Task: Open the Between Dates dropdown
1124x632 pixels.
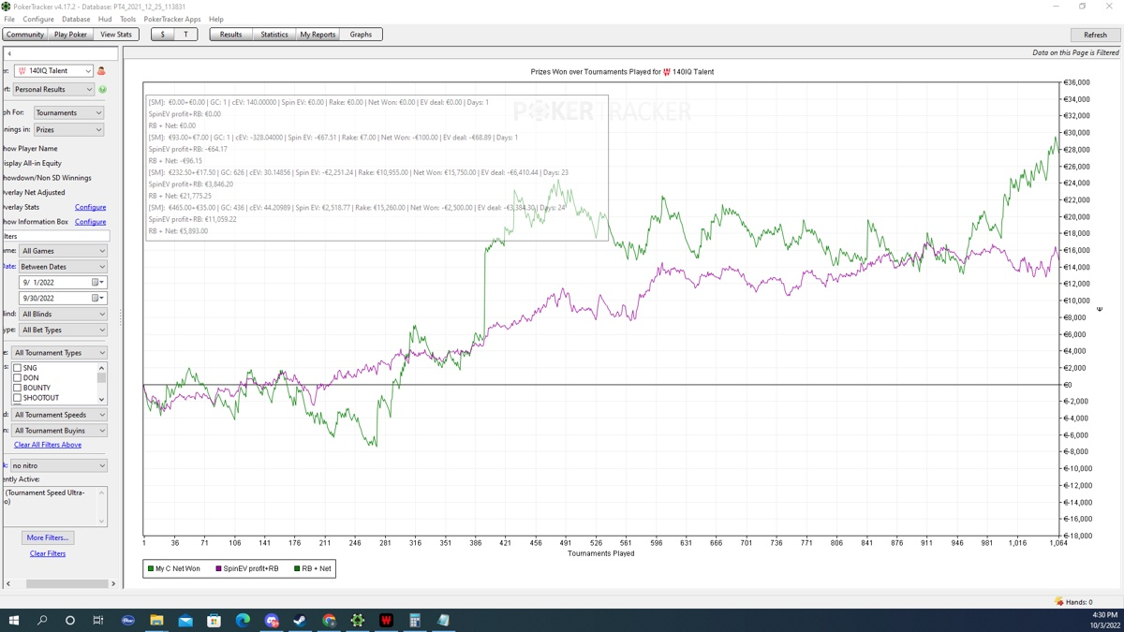Action: [63, 267]
